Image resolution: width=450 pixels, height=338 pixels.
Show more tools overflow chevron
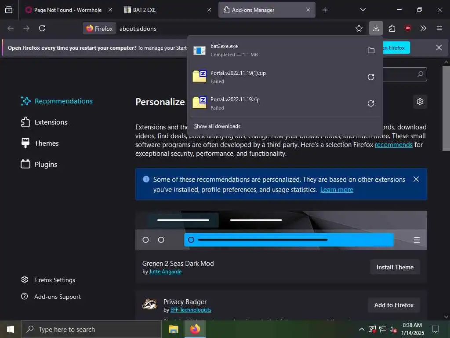point(423,28)
